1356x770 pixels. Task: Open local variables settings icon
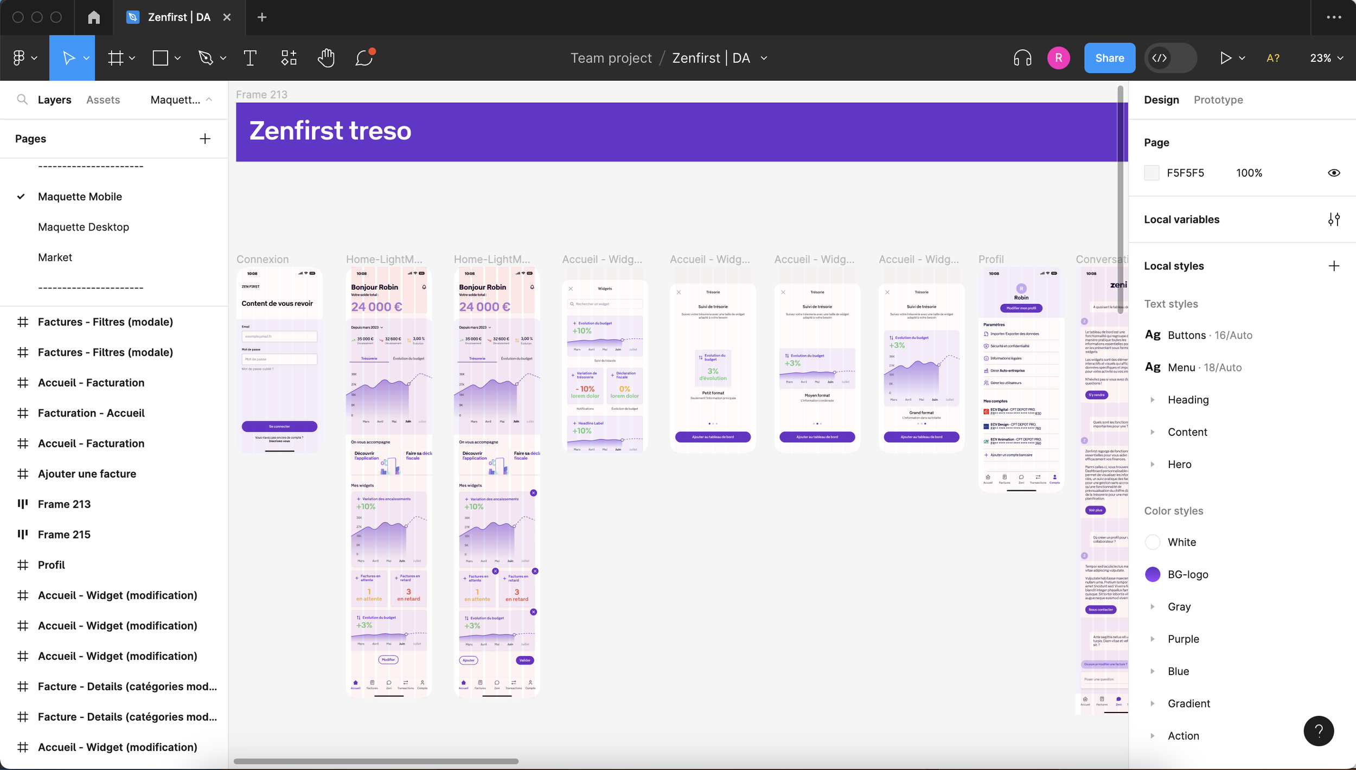[x=1334, y=220]
